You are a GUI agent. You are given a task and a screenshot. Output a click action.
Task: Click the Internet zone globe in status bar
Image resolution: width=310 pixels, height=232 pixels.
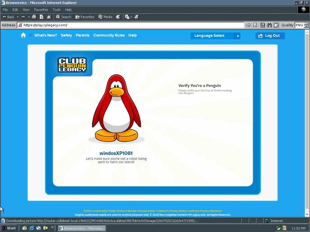[267, 221]
